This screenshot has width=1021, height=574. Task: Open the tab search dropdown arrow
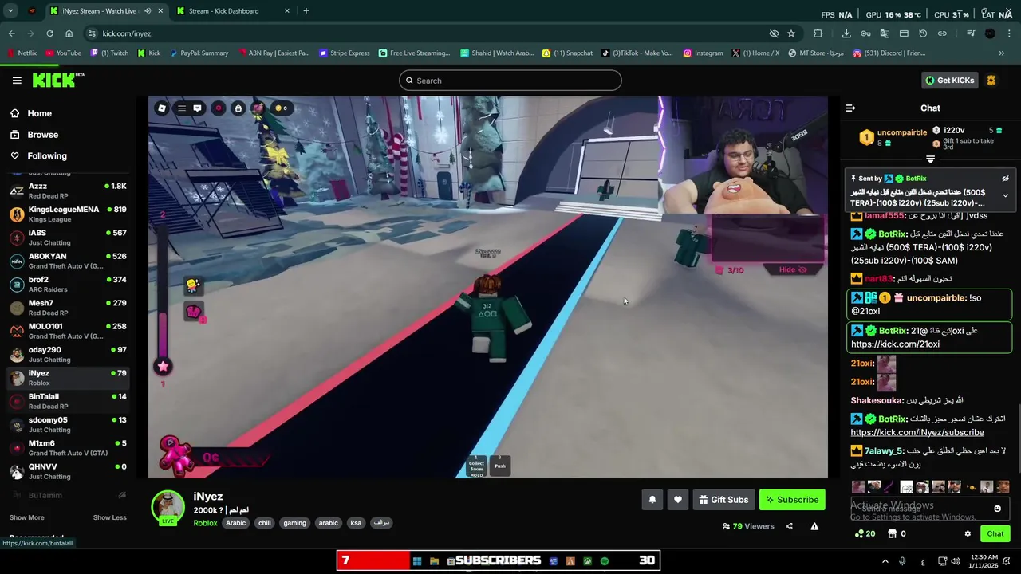[10, 10]
